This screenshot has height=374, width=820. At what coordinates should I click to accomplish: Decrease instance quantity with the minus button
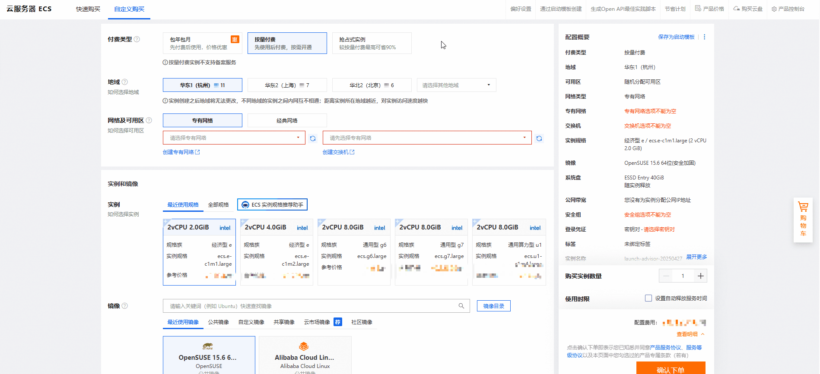pos(666,276)
